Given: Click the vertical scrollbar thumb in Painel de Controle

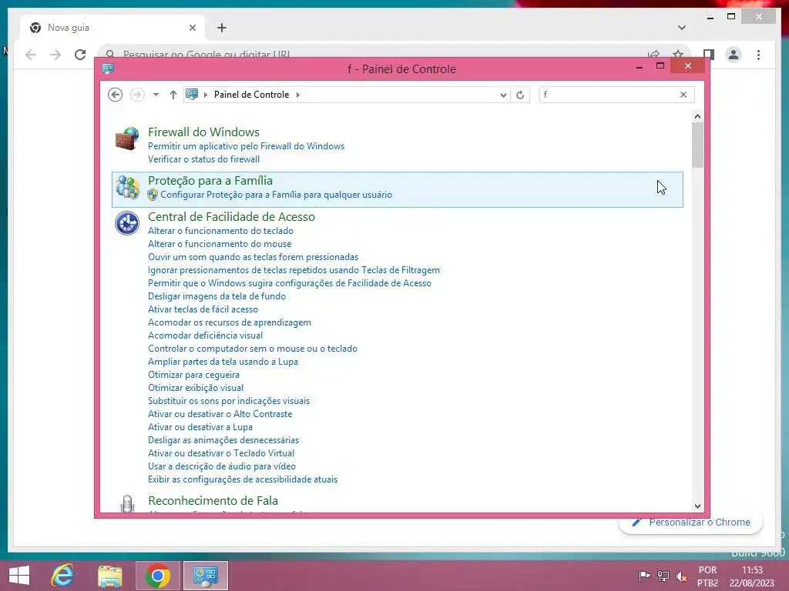Looking at the screenshot, I should [697, 145].
